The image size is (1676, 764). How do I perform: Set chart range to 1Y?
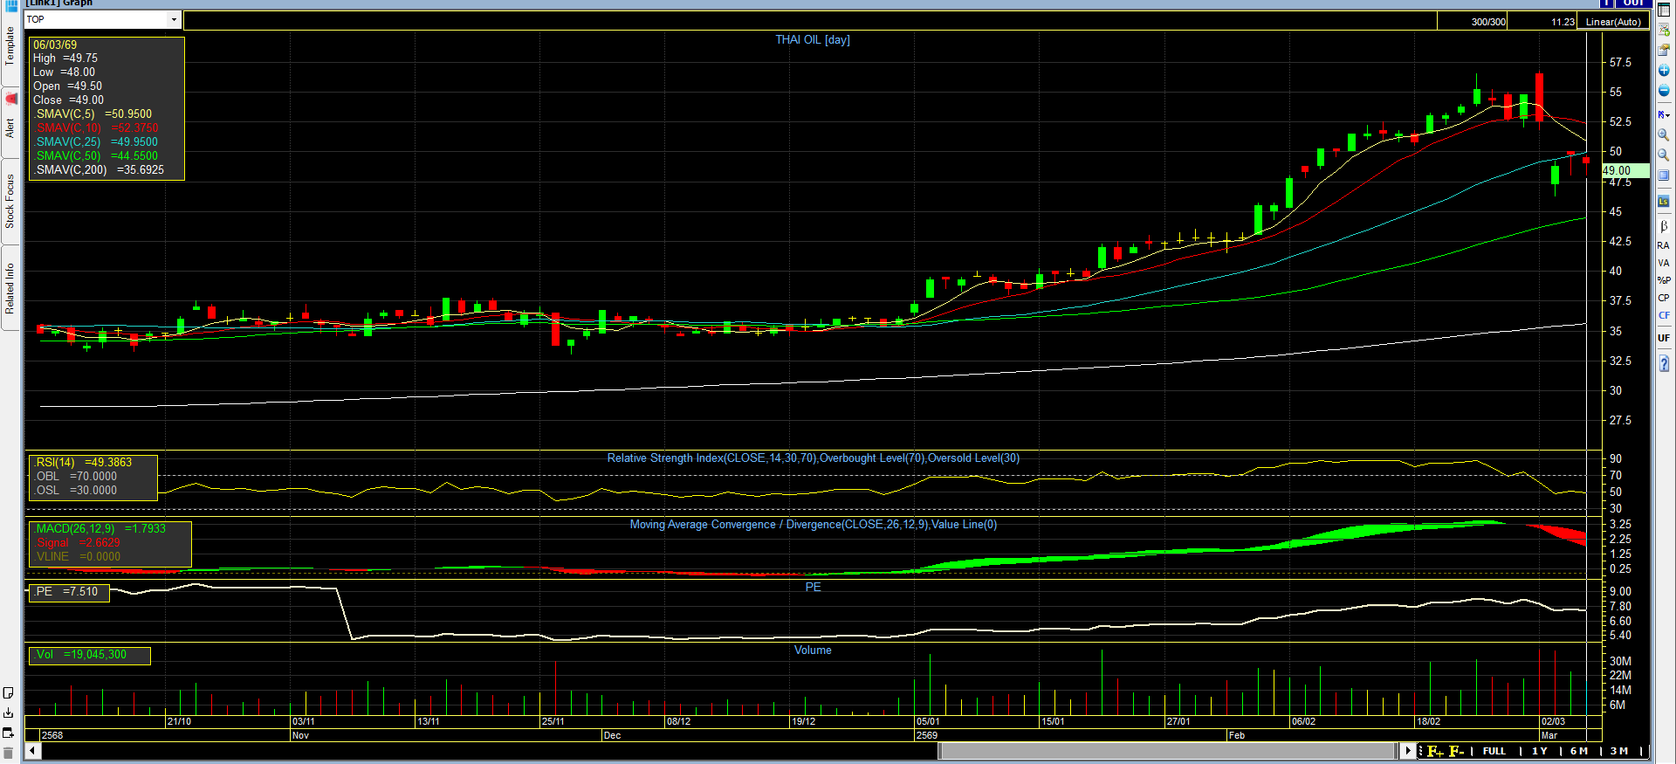coord(1540,751)
